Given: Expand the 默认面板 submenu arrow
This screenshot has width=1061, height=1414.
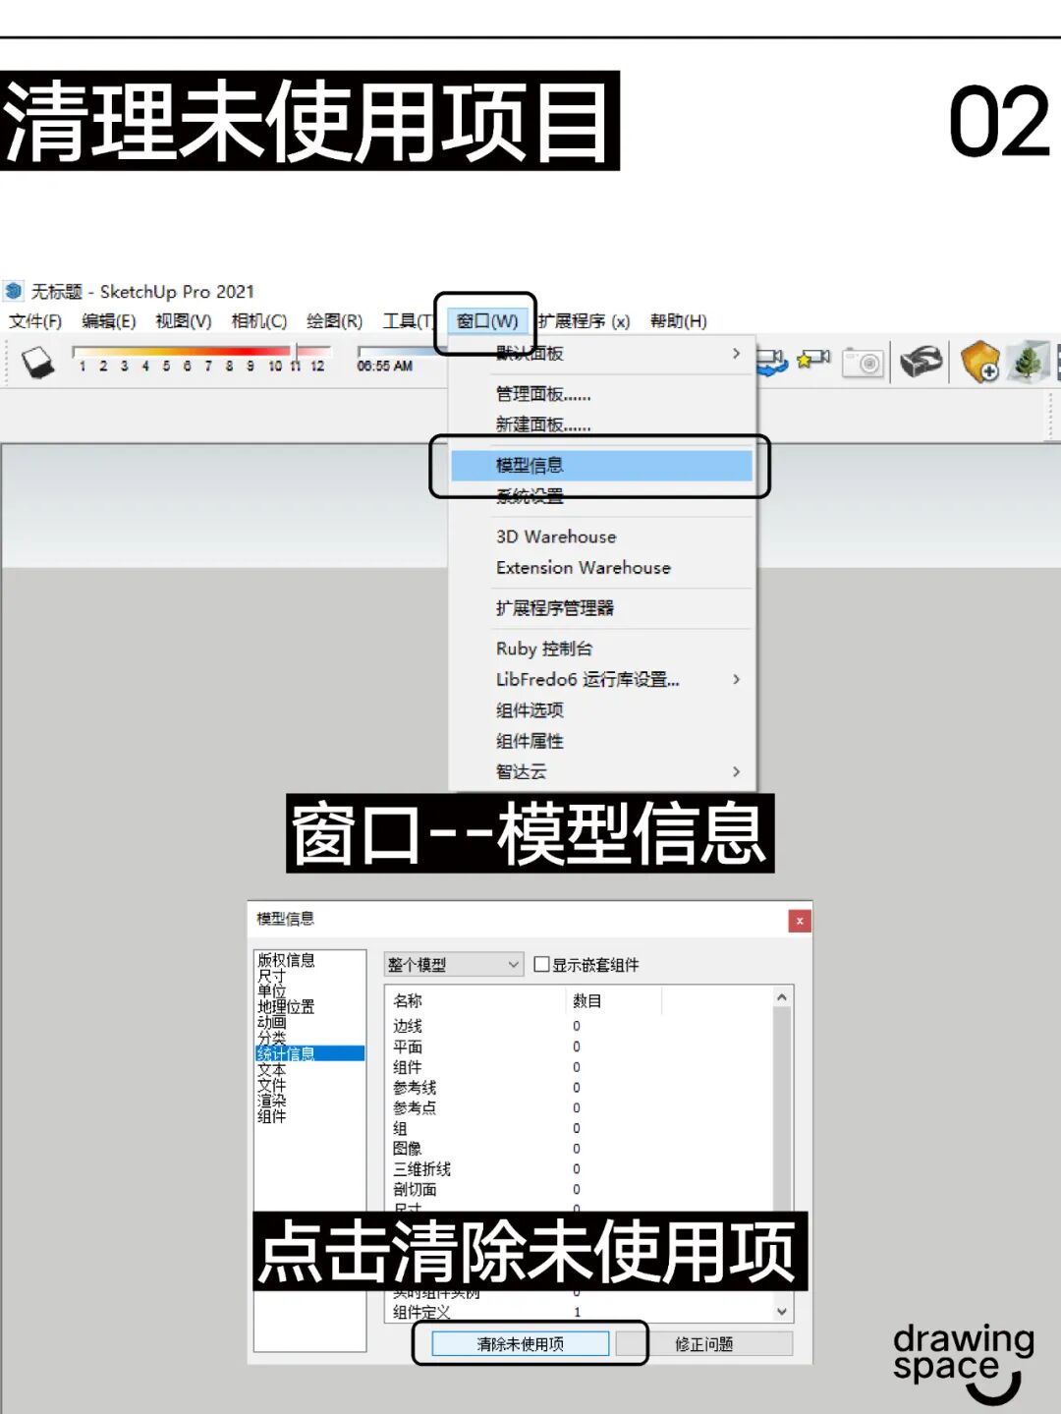Looking at the screenshot, I should 736,353.
